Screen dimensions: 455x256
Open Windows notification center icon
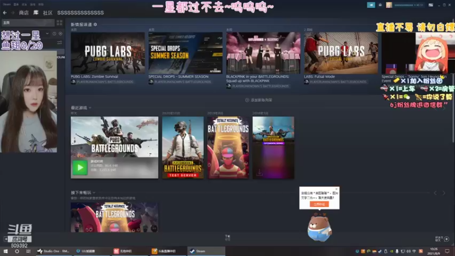coord(447,251)
